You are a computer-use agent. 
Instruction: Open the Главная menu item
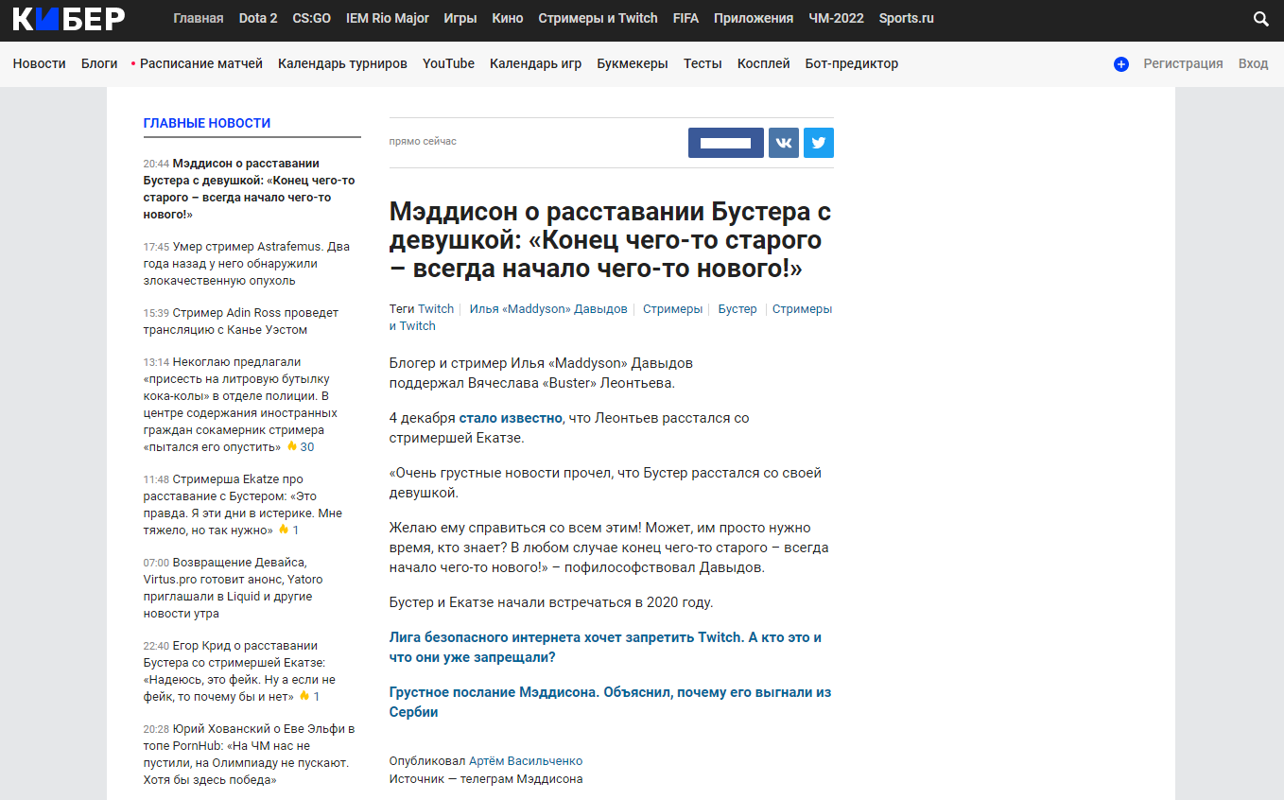point(199,18)
